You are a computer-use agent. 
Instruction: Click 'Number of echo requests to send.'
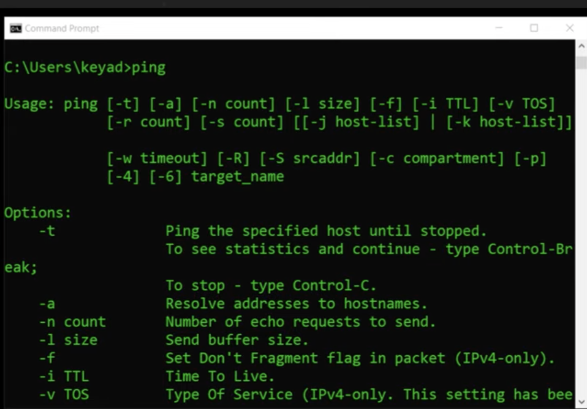click(x=301, y=322)
